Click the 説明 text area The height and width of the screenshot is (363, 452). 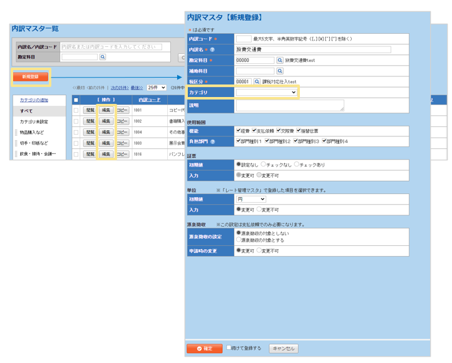[290, 106]
